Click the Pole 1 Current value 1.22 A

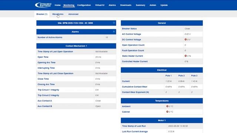pyautogui.click(x=168, y=81)
